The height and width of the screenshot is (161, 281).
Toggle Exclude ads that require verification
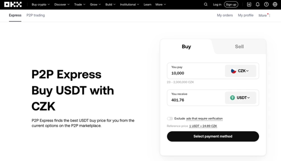tap(170, 119)
